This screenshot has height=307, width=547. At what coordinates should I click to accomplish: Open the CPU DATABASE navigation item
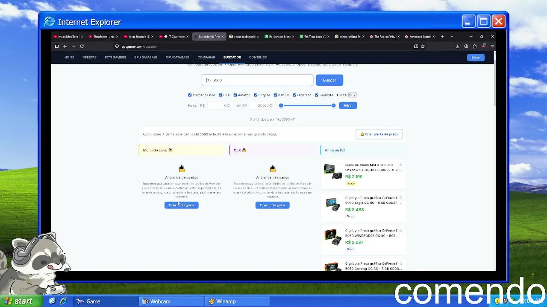(x=177, y=57)
